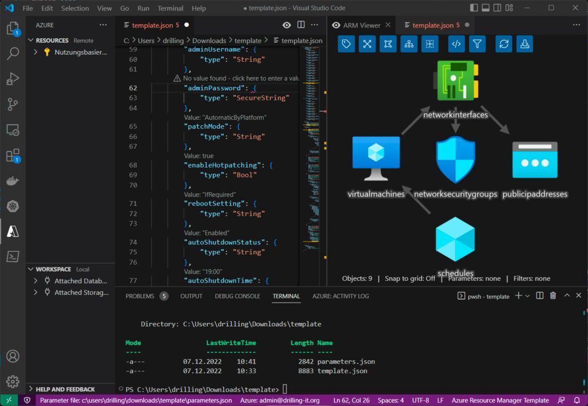Viewport: 588px width, 406px height.
Task: Open the new terminal launch profile dropdown
Action: (x=527, y=296)
